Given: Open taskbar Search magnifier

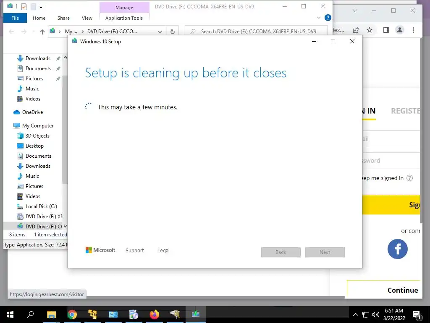Looking at the screenshot, I should pos(30,315).
